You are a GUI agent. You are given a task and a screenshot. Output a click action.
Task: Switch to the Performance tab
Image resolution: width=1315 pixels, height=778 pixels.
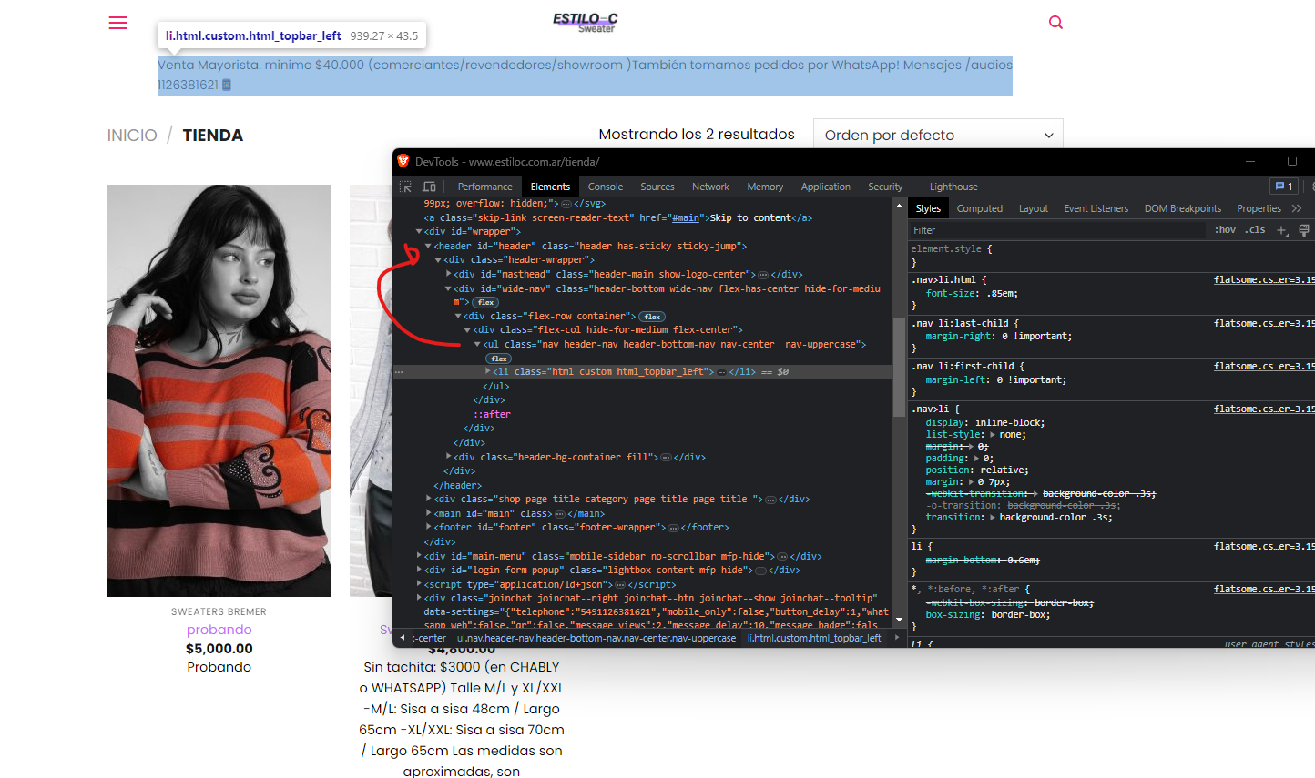tap(484, 187)
